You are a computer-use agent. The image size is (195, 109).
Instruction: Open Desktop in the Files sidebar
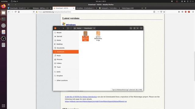pyautogui.click(x=66, y=44)
